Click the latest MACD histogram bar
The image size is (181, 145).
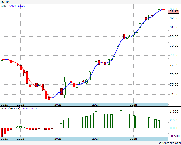pyautogui.click(x=165, y=126)
